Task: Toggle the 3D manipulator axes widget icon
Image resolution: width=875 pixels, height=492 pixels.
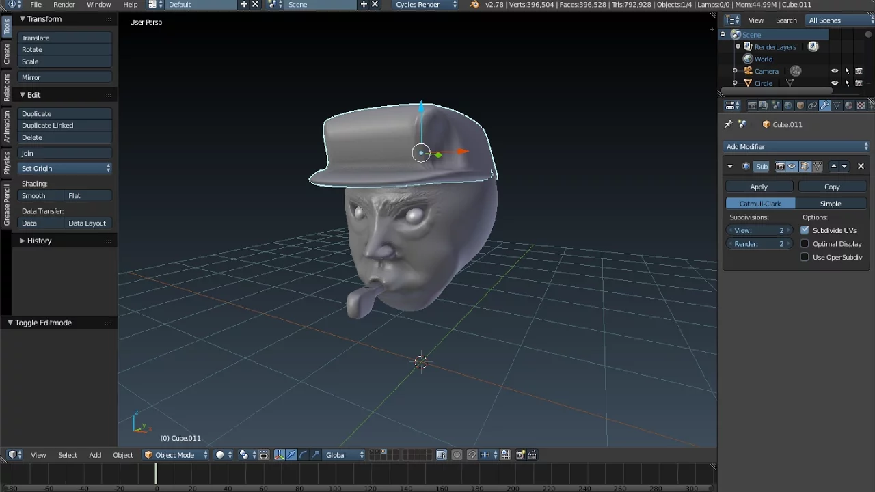Action: point(278,455)
